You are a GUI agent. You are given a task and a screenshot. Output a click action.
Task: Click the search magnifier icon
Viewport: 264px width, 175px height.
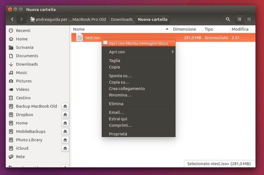(x=228, y=19)
